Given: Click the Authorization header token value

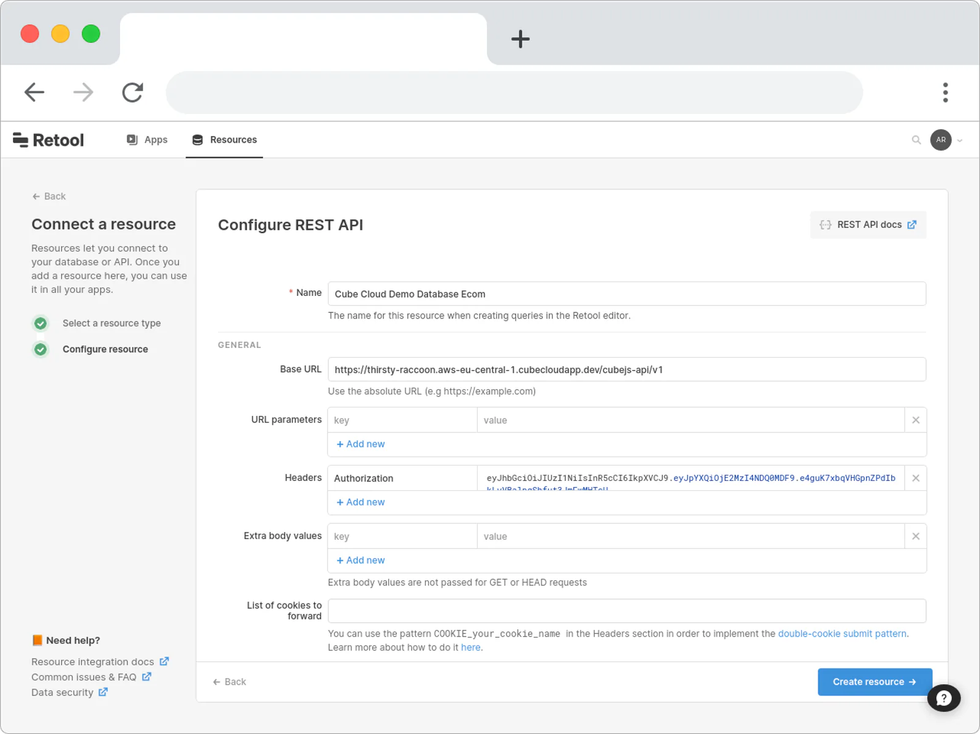Looking at the screenshot, I should (x=691, y=478).
